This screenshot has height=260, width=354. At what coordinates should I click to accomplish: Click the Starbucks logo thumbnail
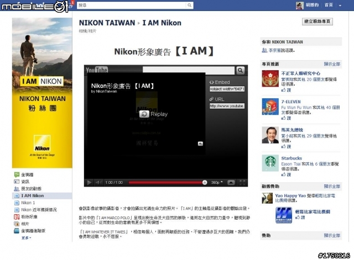270,163
